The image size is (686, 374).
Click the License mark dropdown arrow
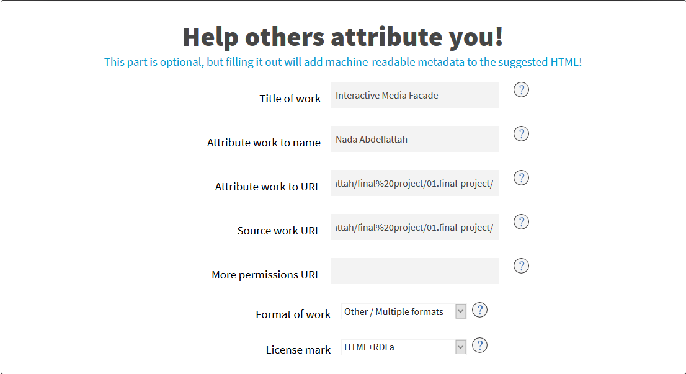point(460,347)
